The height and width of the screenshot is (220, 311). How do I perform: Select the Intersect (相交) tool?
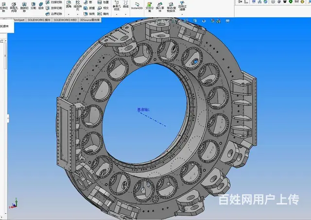[103, 8]
